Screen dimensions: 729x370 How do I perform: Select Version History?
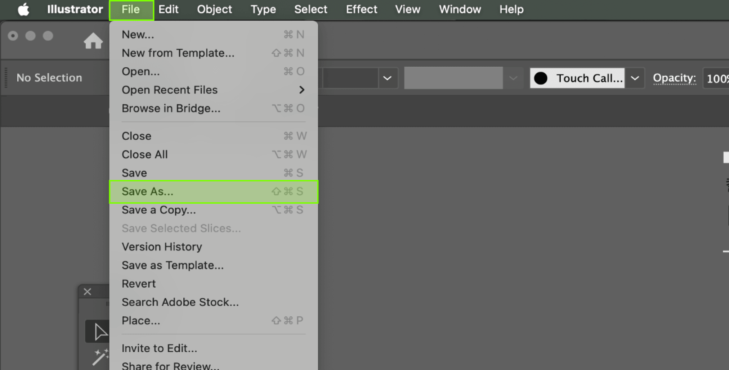coord(214,247)
